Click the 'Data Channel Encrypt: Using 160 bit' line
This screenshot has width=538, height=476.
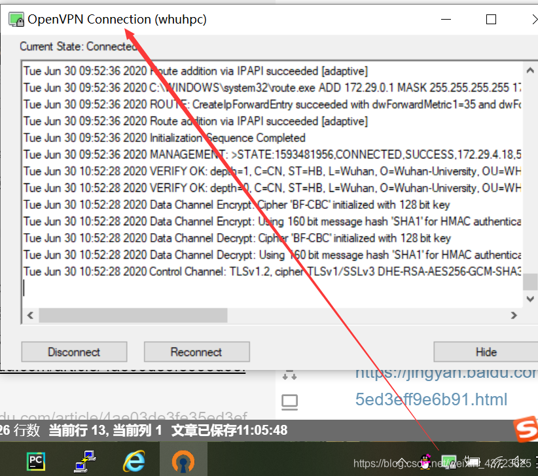(x=272, y=222)
